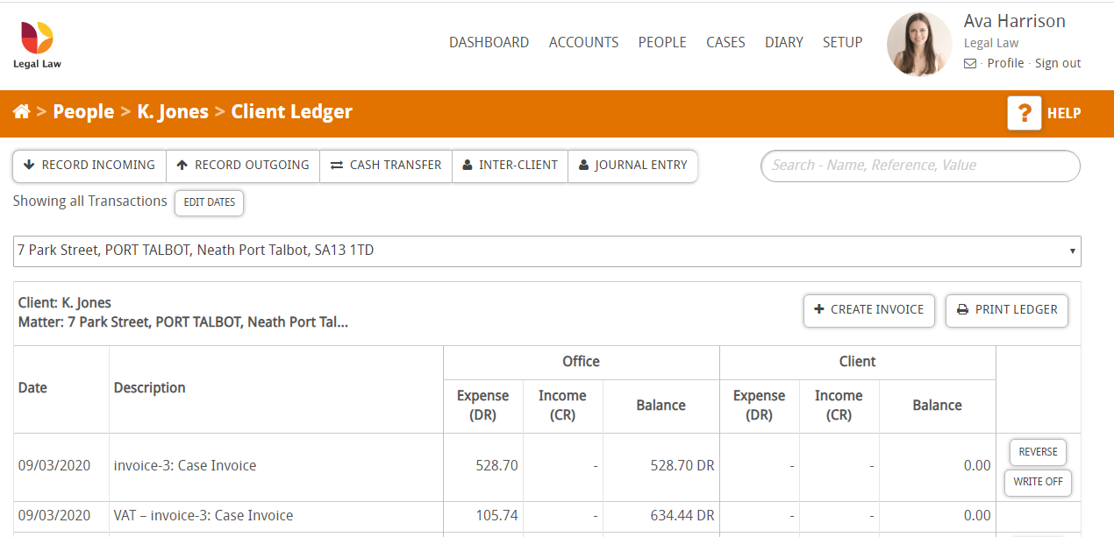
Task: Open the DIARY menu item
Action: [783, 42]
